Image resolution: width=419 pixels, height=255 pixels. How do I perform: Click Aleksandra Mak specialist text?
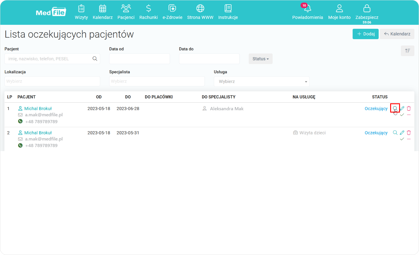(x=227, y=109)
